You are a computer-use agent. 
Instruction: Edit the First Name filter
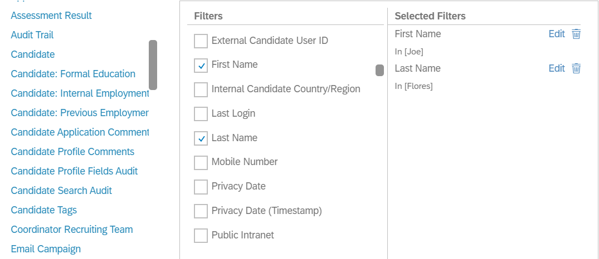[557, 34]
